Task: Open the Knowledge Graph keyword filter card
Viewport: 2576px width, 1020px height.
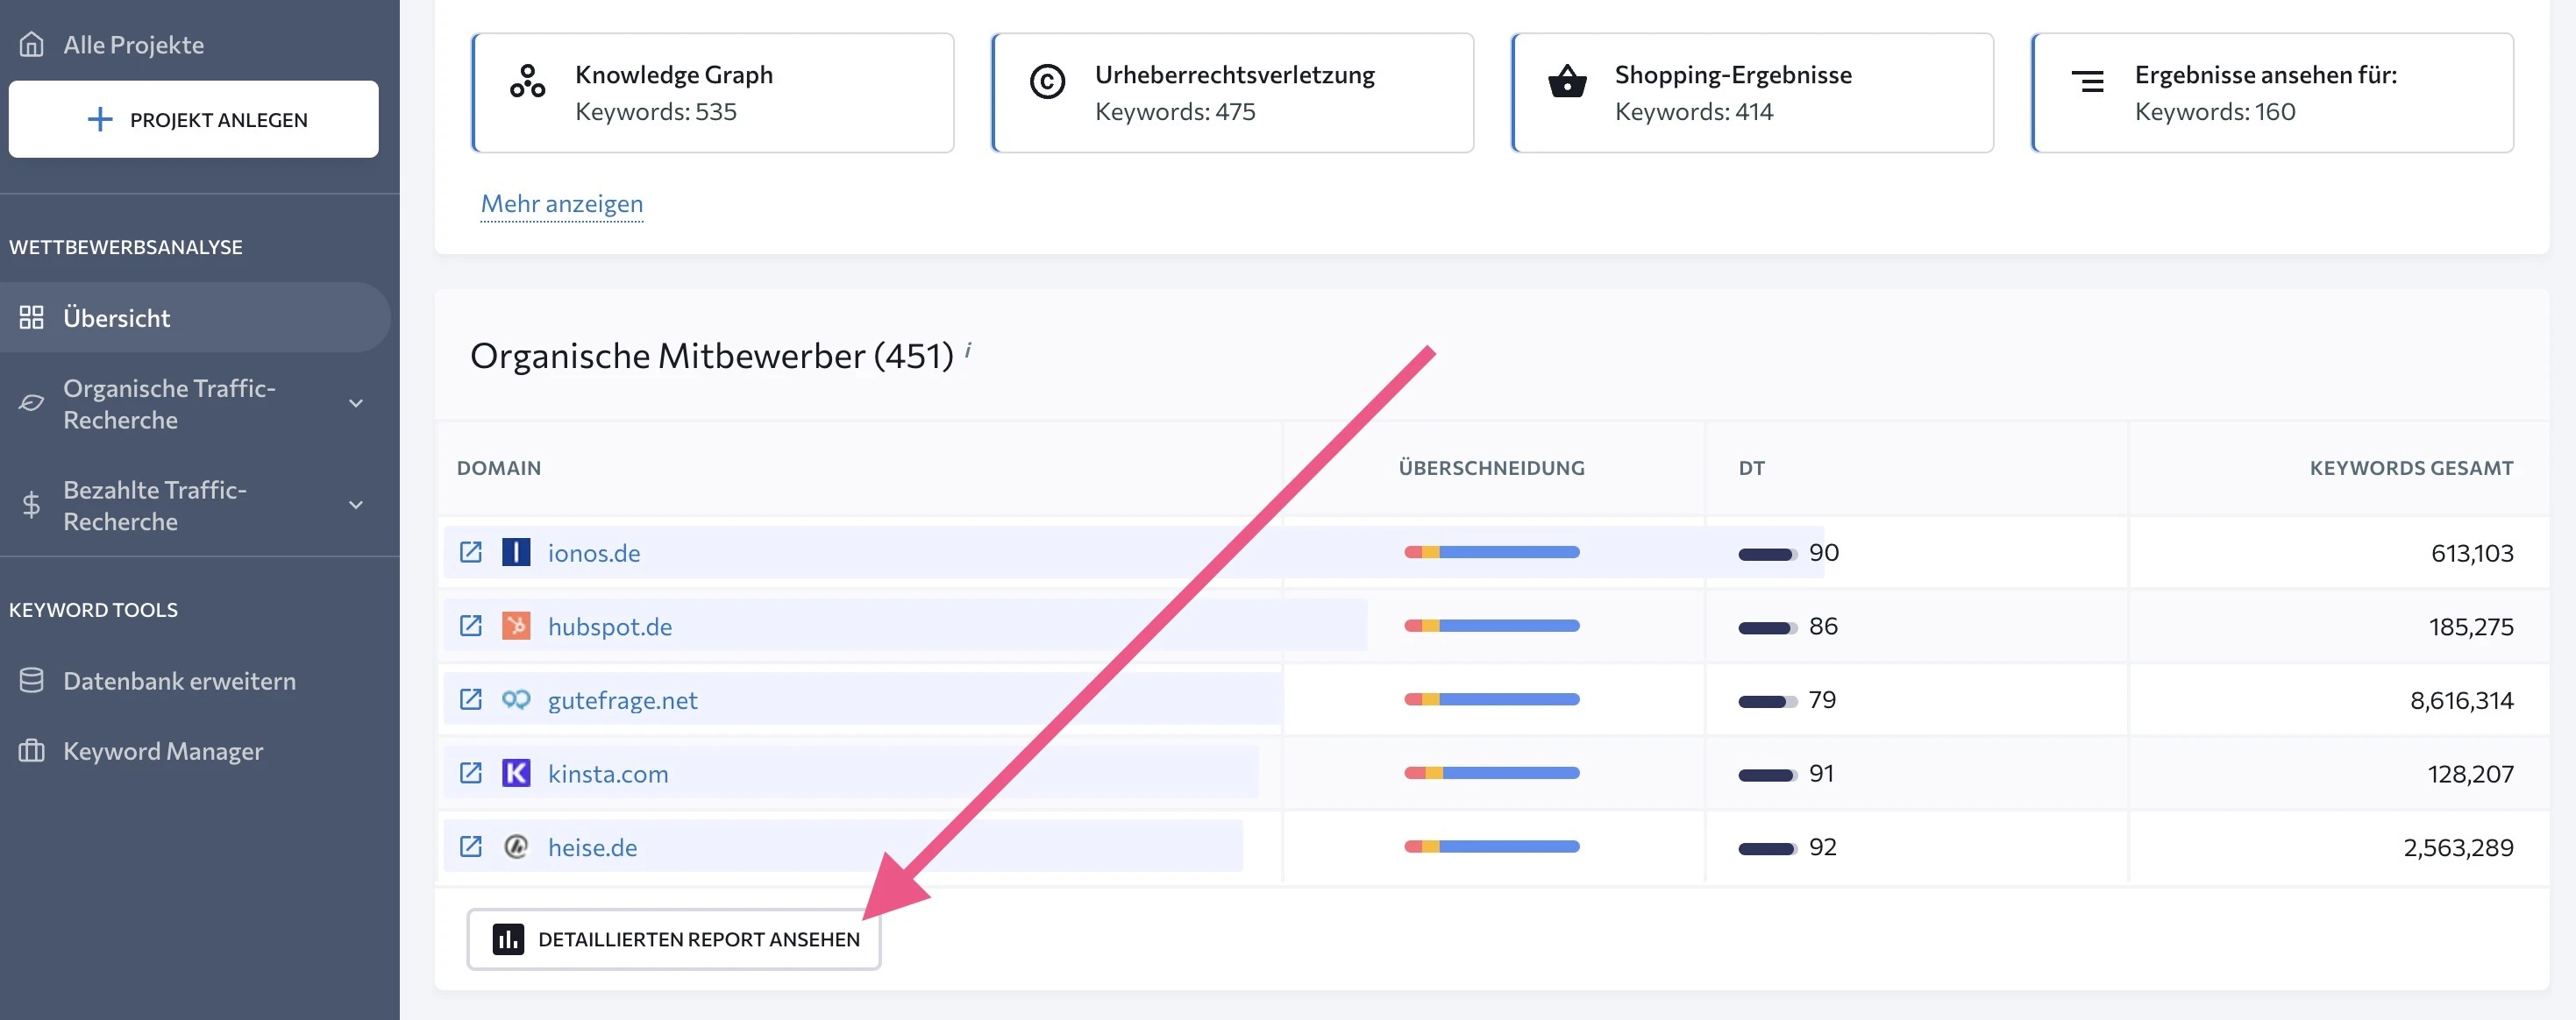Action: tap(712, 92)
